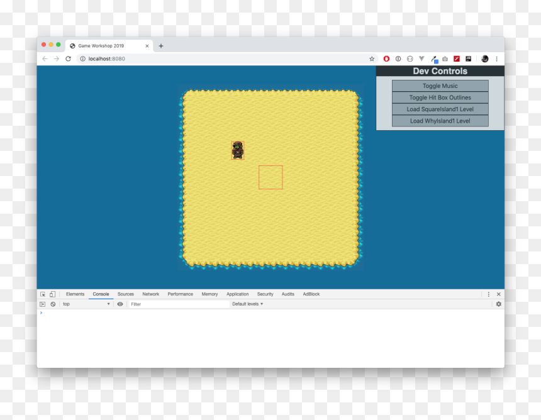Switch to the Console tab
The height and width of the screenshot is (420, 541).
pos(101,294)
